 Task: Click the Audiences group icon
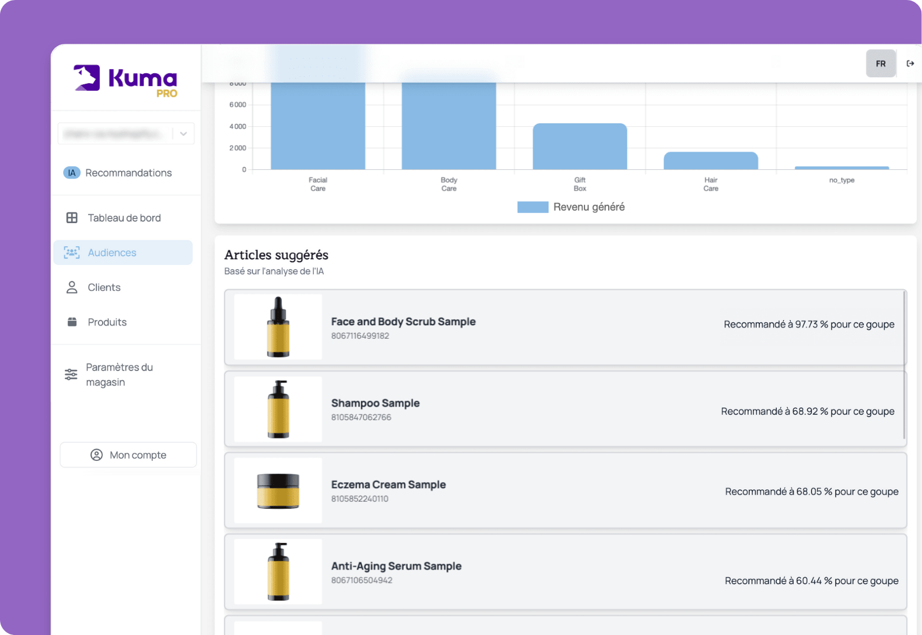tap(72, 253)
